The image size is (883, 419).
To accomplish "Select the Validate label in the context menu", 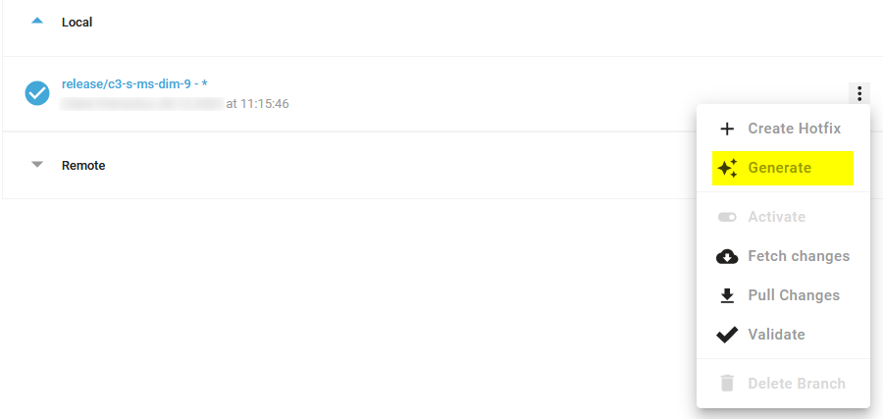I will [x=776, y=335].
